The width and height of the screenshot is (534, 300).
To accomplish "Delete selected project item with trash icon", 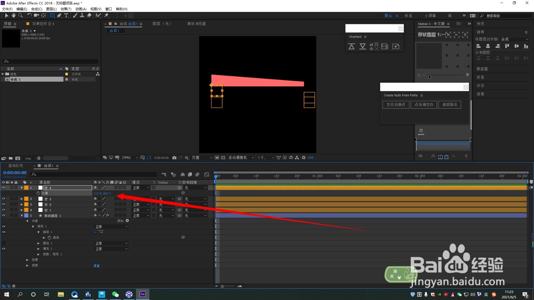I will tap(39, 158).
